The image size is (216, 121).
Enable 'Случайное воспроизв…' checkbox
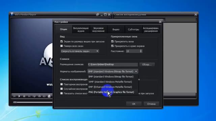point(61,89)
